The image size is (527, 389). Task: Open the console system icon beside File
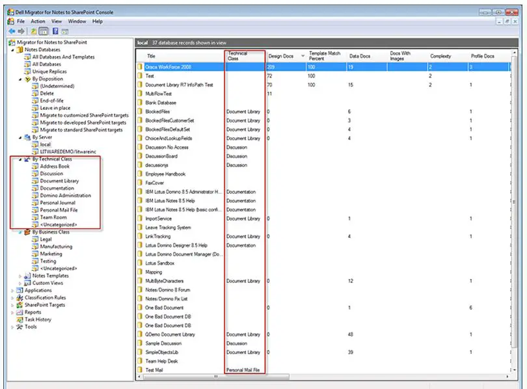point(11,21)
